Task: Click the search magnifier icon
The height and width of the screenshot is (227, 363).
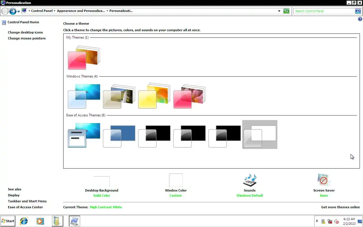Action: click(358, 11)
